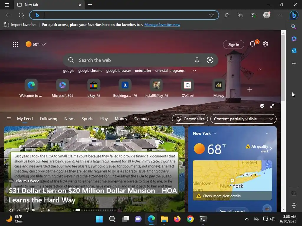Open weather card options ellipsis
302x226 pixels.
(x=268, y=133)
